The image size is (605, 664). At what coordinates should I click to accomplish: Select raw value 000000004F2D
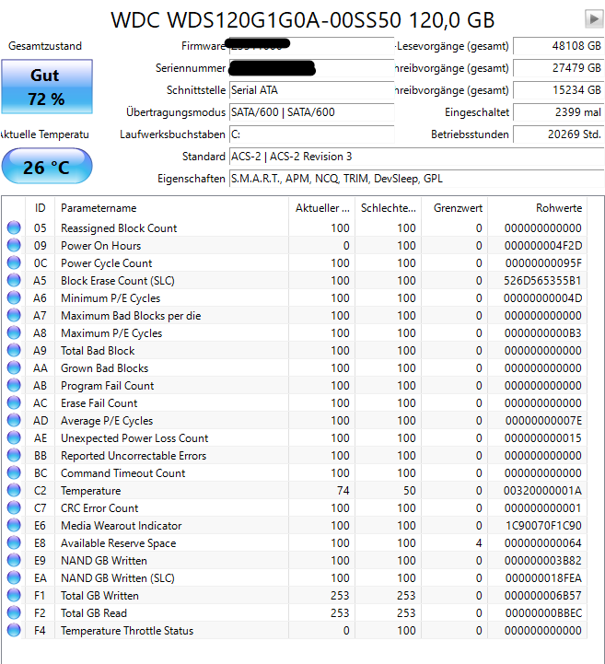click(x=542, y=245)
